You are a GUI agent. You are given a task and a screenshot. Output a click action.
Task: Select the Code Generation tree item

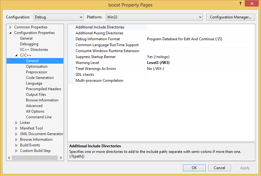[x=40, y=78]
